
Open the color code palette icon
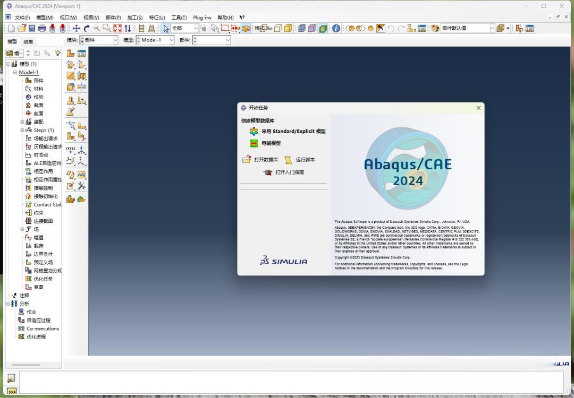pyautogui.click(x=435, y=28)
